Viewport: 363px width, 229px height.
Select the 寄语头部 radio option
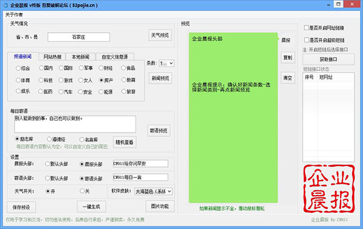tap(91, 179)
